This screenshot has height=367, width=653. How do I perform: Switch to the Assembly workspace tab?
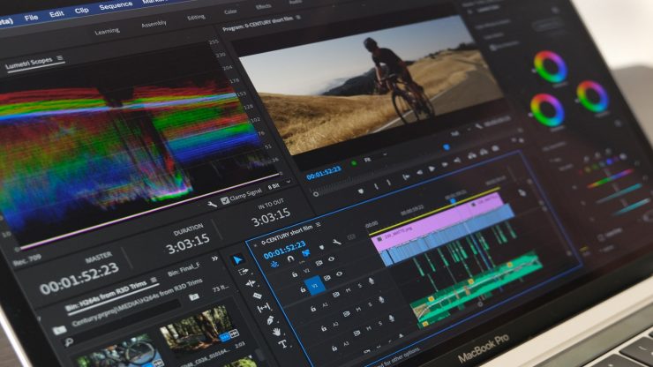[x=153, y=25]
